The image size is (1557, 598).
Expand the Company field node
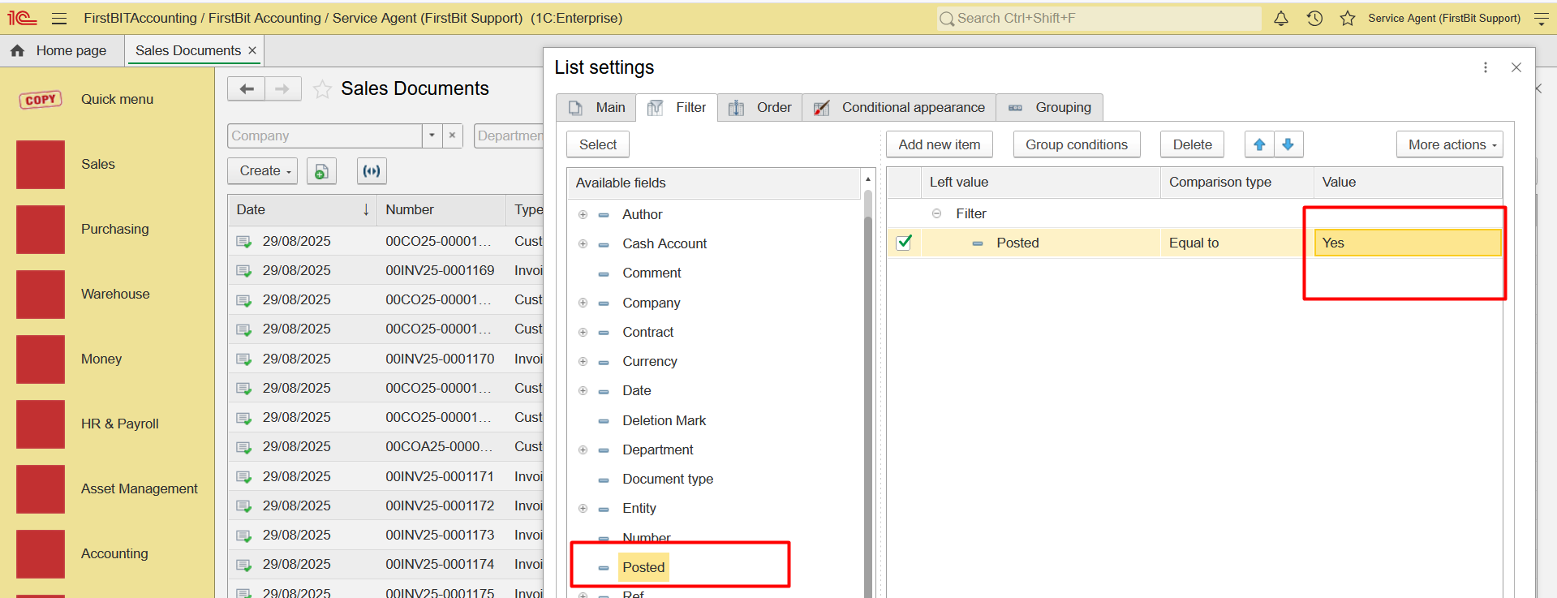click(583, 303)
